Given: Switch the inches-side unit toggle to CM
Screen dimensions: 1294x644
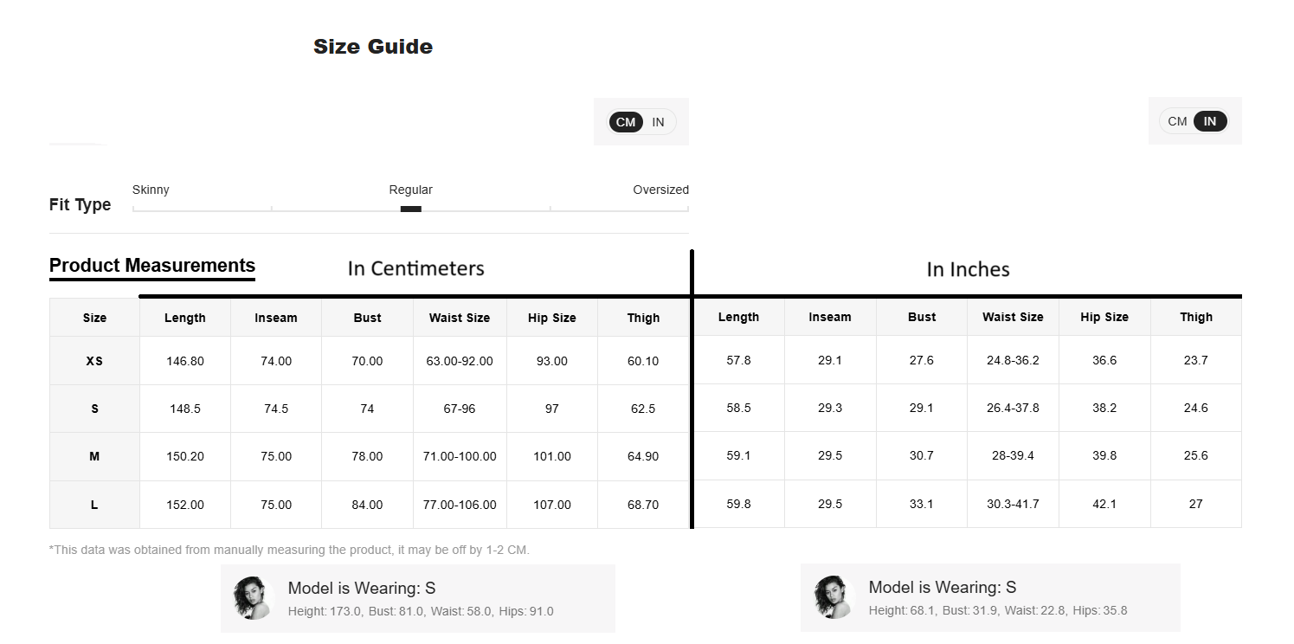Looking at the screenshot, I should click(x=1177, y=121).
